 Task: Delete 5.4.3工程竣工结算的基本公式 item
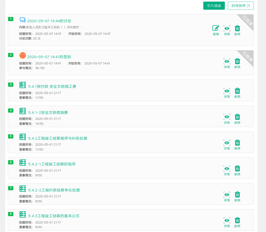coord(237,222)
